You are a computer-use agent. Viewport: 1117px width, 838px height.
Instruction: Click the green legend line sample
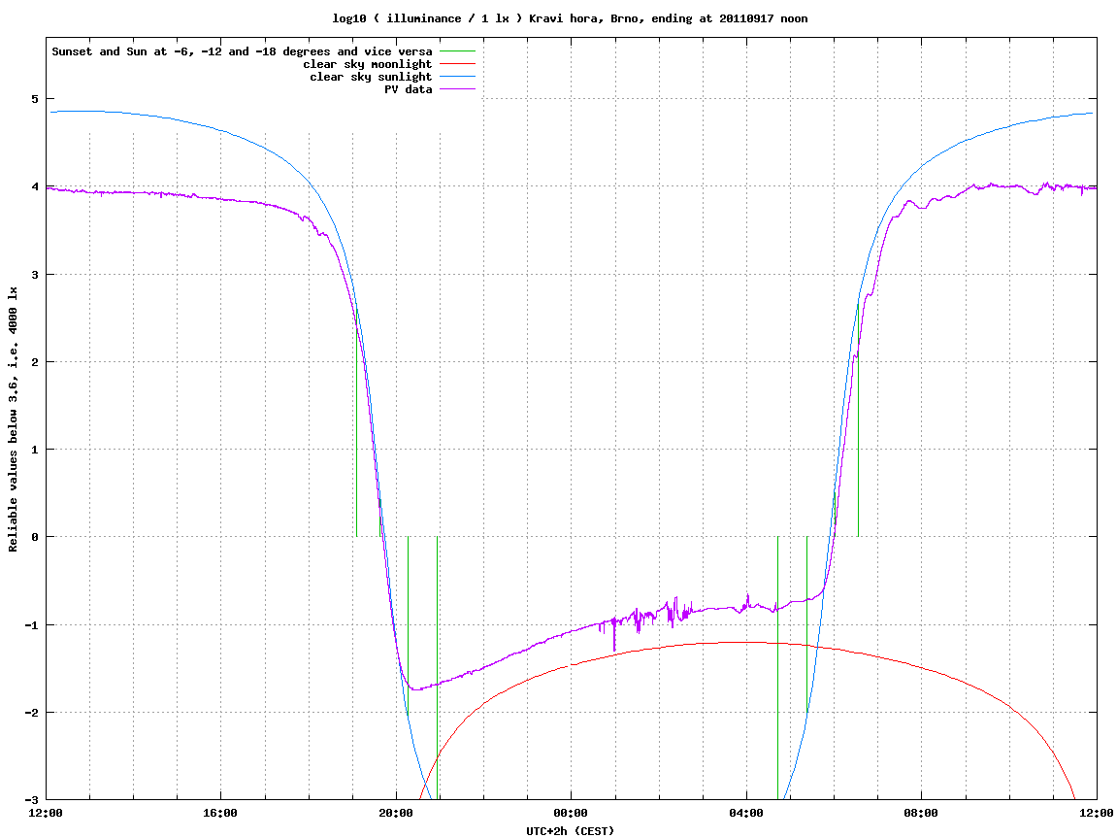(457, 51)
